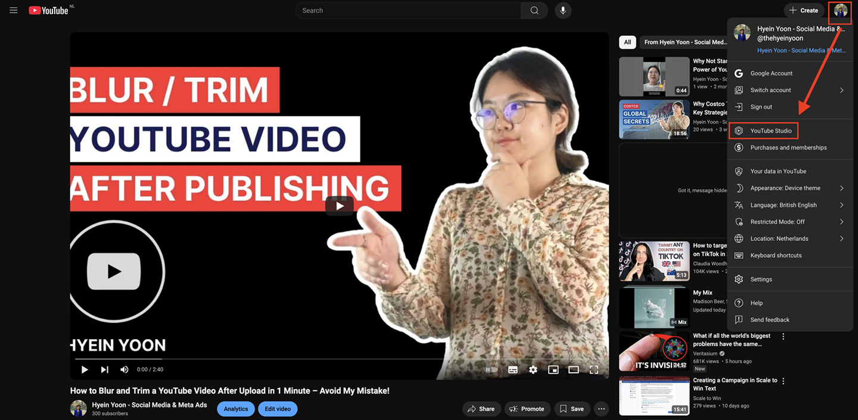The width and height of the screenshot is (858, 420).
Task: Select Sign out
Action: [x=790, y=107]
